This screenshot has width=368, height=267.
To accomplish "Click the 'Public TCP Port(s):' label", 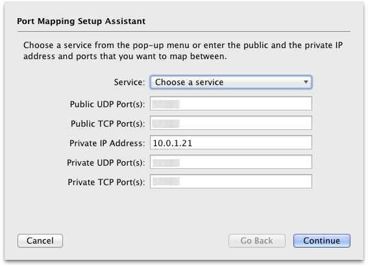I will click(x=108, y=123).
